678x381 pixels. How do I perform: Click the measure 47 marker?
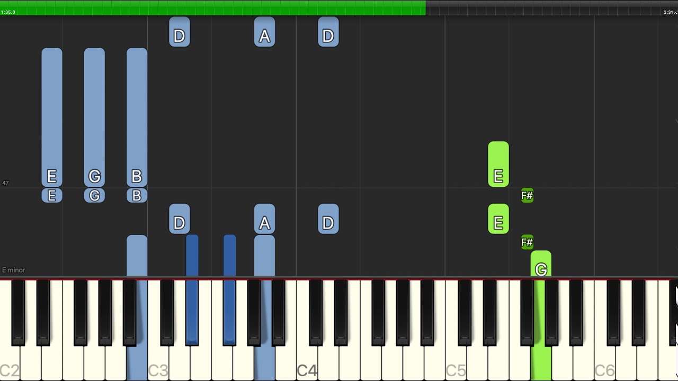click(5, 183)
